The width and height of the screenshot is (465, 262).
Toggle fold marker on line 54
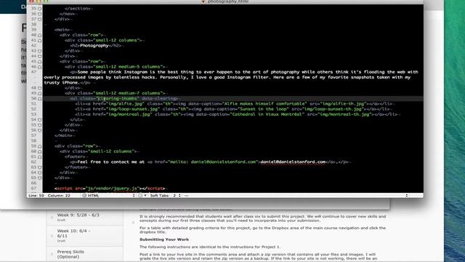[39, 119]
